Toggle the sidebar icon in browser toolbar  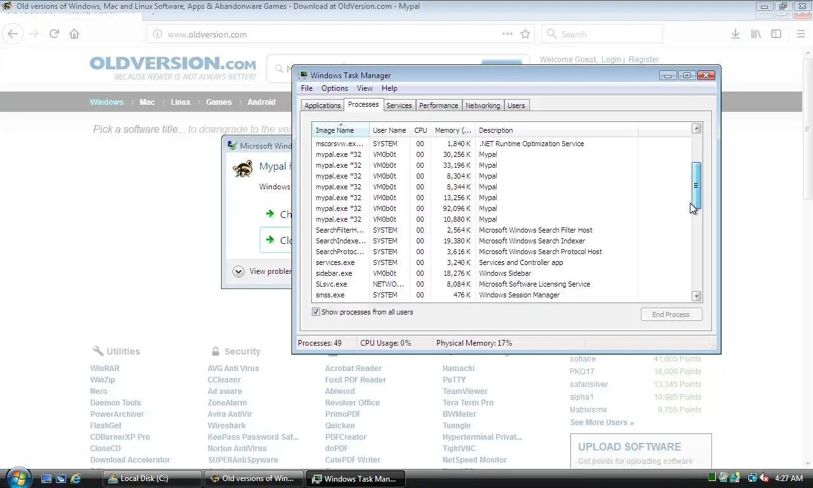coord(776,34)
